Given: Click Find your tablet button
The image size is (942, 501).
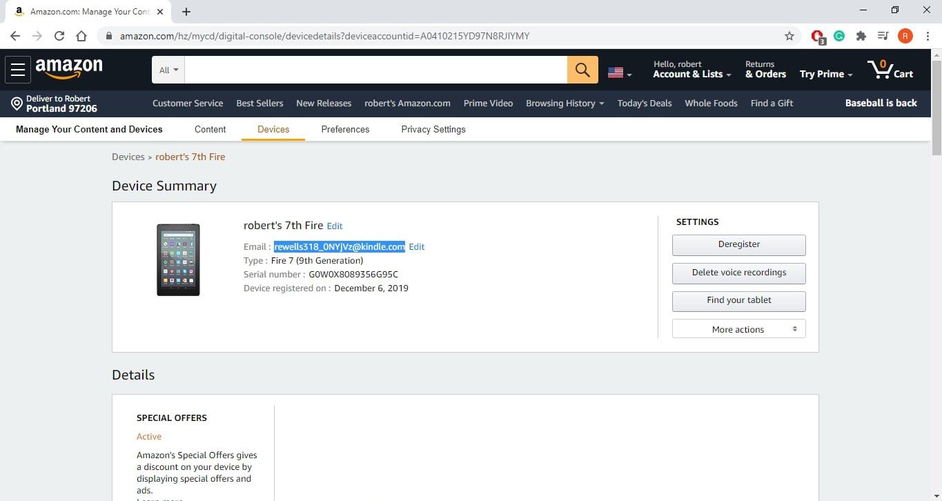Looking at the screenshot, I should click(738, 300).
